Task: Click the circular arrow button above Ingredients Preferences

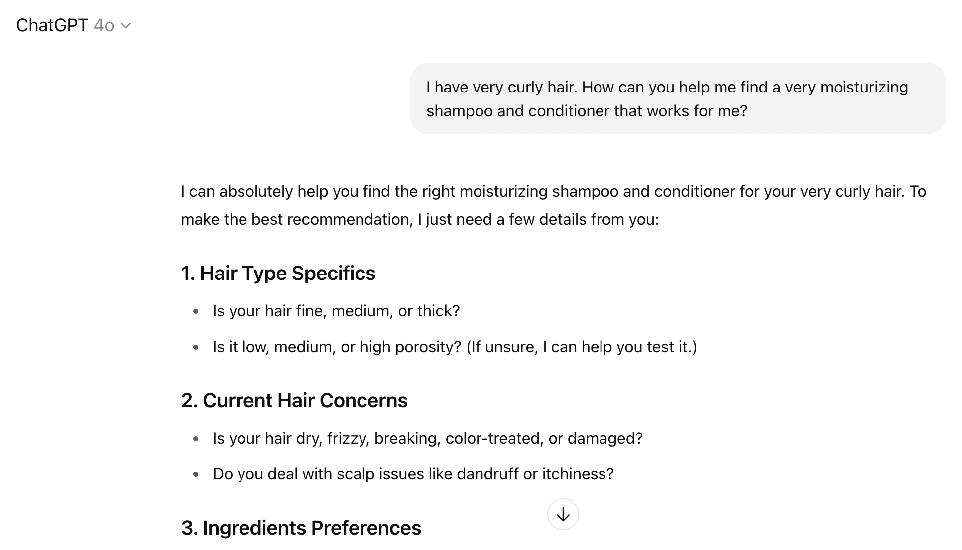Action: click(563, 514)
